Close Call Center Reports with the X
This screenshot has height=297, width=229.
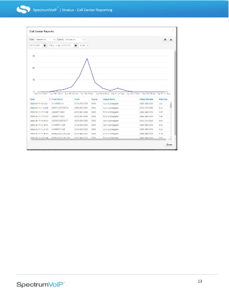coord(173,30)
